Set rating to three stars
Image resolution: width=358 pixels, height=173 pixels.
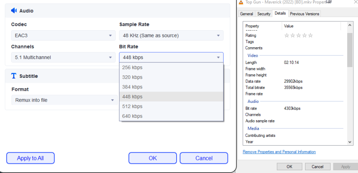click(x=298, y=36)
